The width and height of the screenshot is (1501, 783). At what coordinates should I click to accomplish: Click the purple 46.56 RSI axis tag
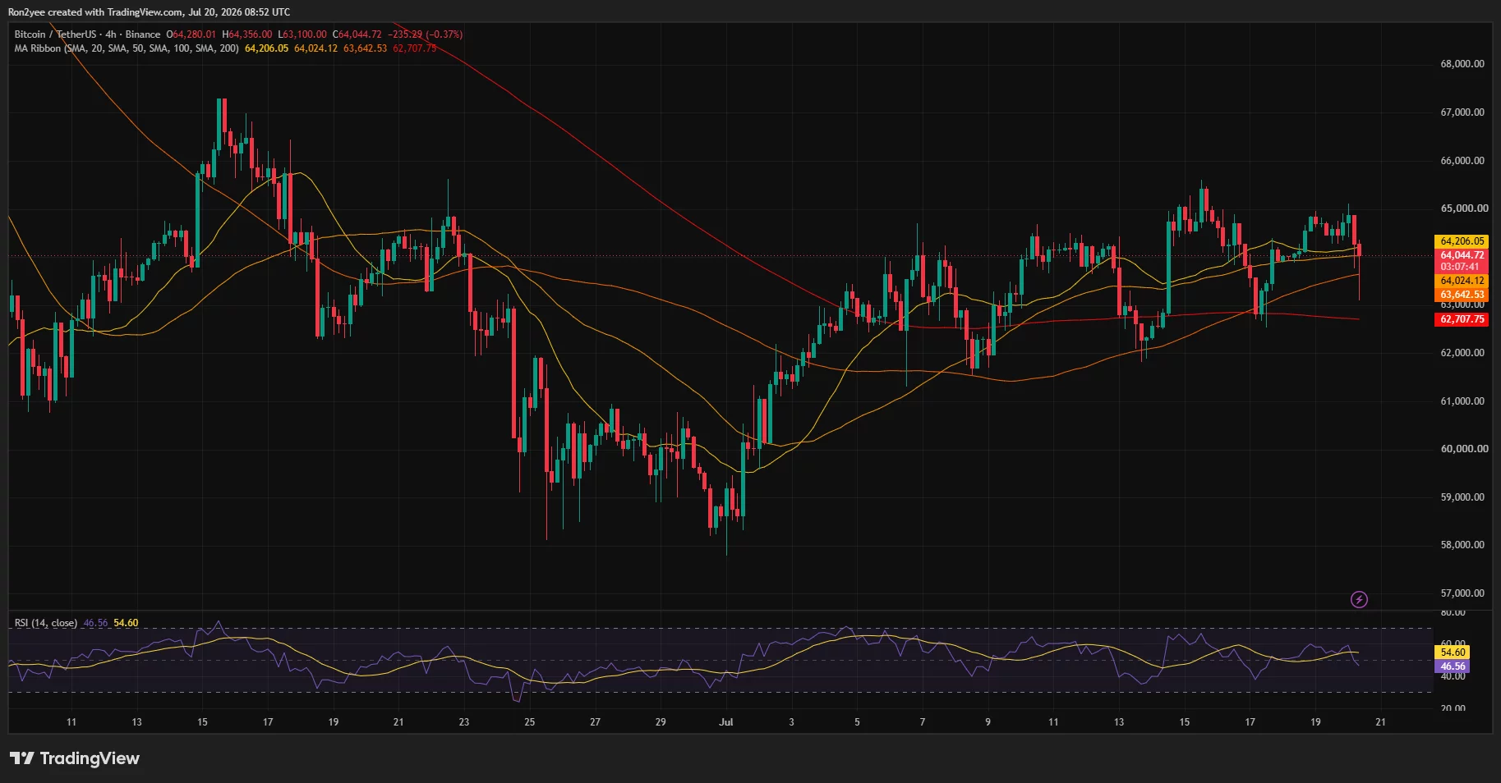(1453, 666)
